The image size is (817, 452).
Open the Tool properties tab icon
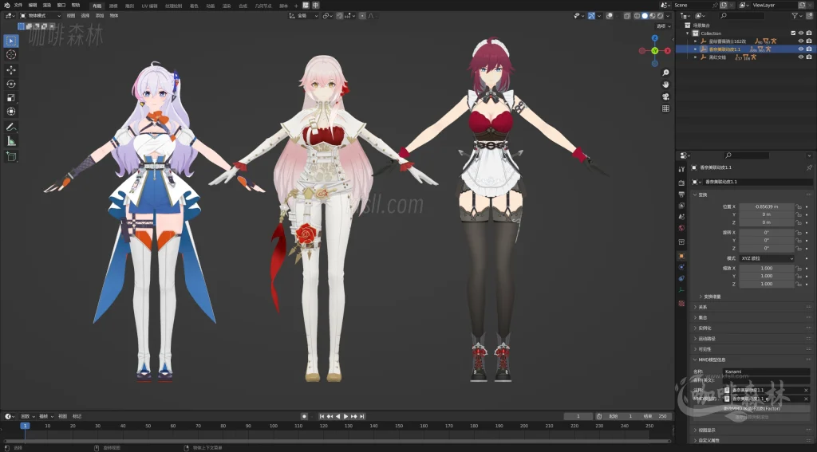point(681,169)
